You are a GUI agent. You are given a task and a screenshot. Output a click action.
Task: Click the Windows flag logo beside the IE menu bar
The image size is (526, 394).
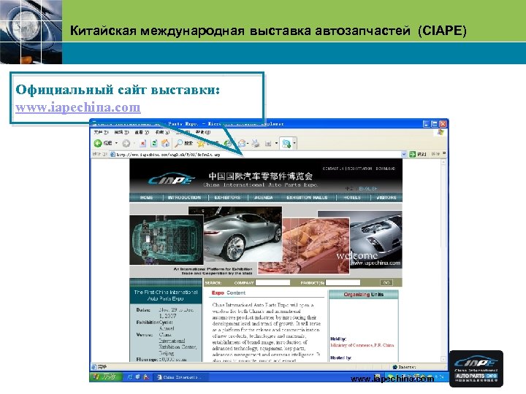441,132
